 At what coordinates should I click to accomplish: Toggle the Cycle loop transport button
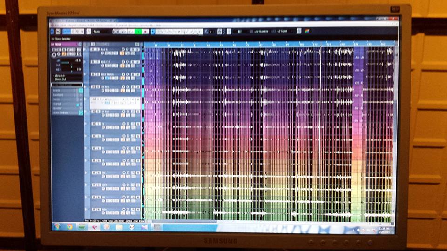[x=124, y=32]
